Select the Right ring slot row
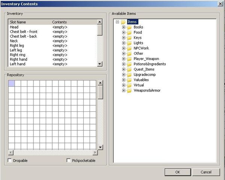 pyautogui.click(x=52, y=55)
